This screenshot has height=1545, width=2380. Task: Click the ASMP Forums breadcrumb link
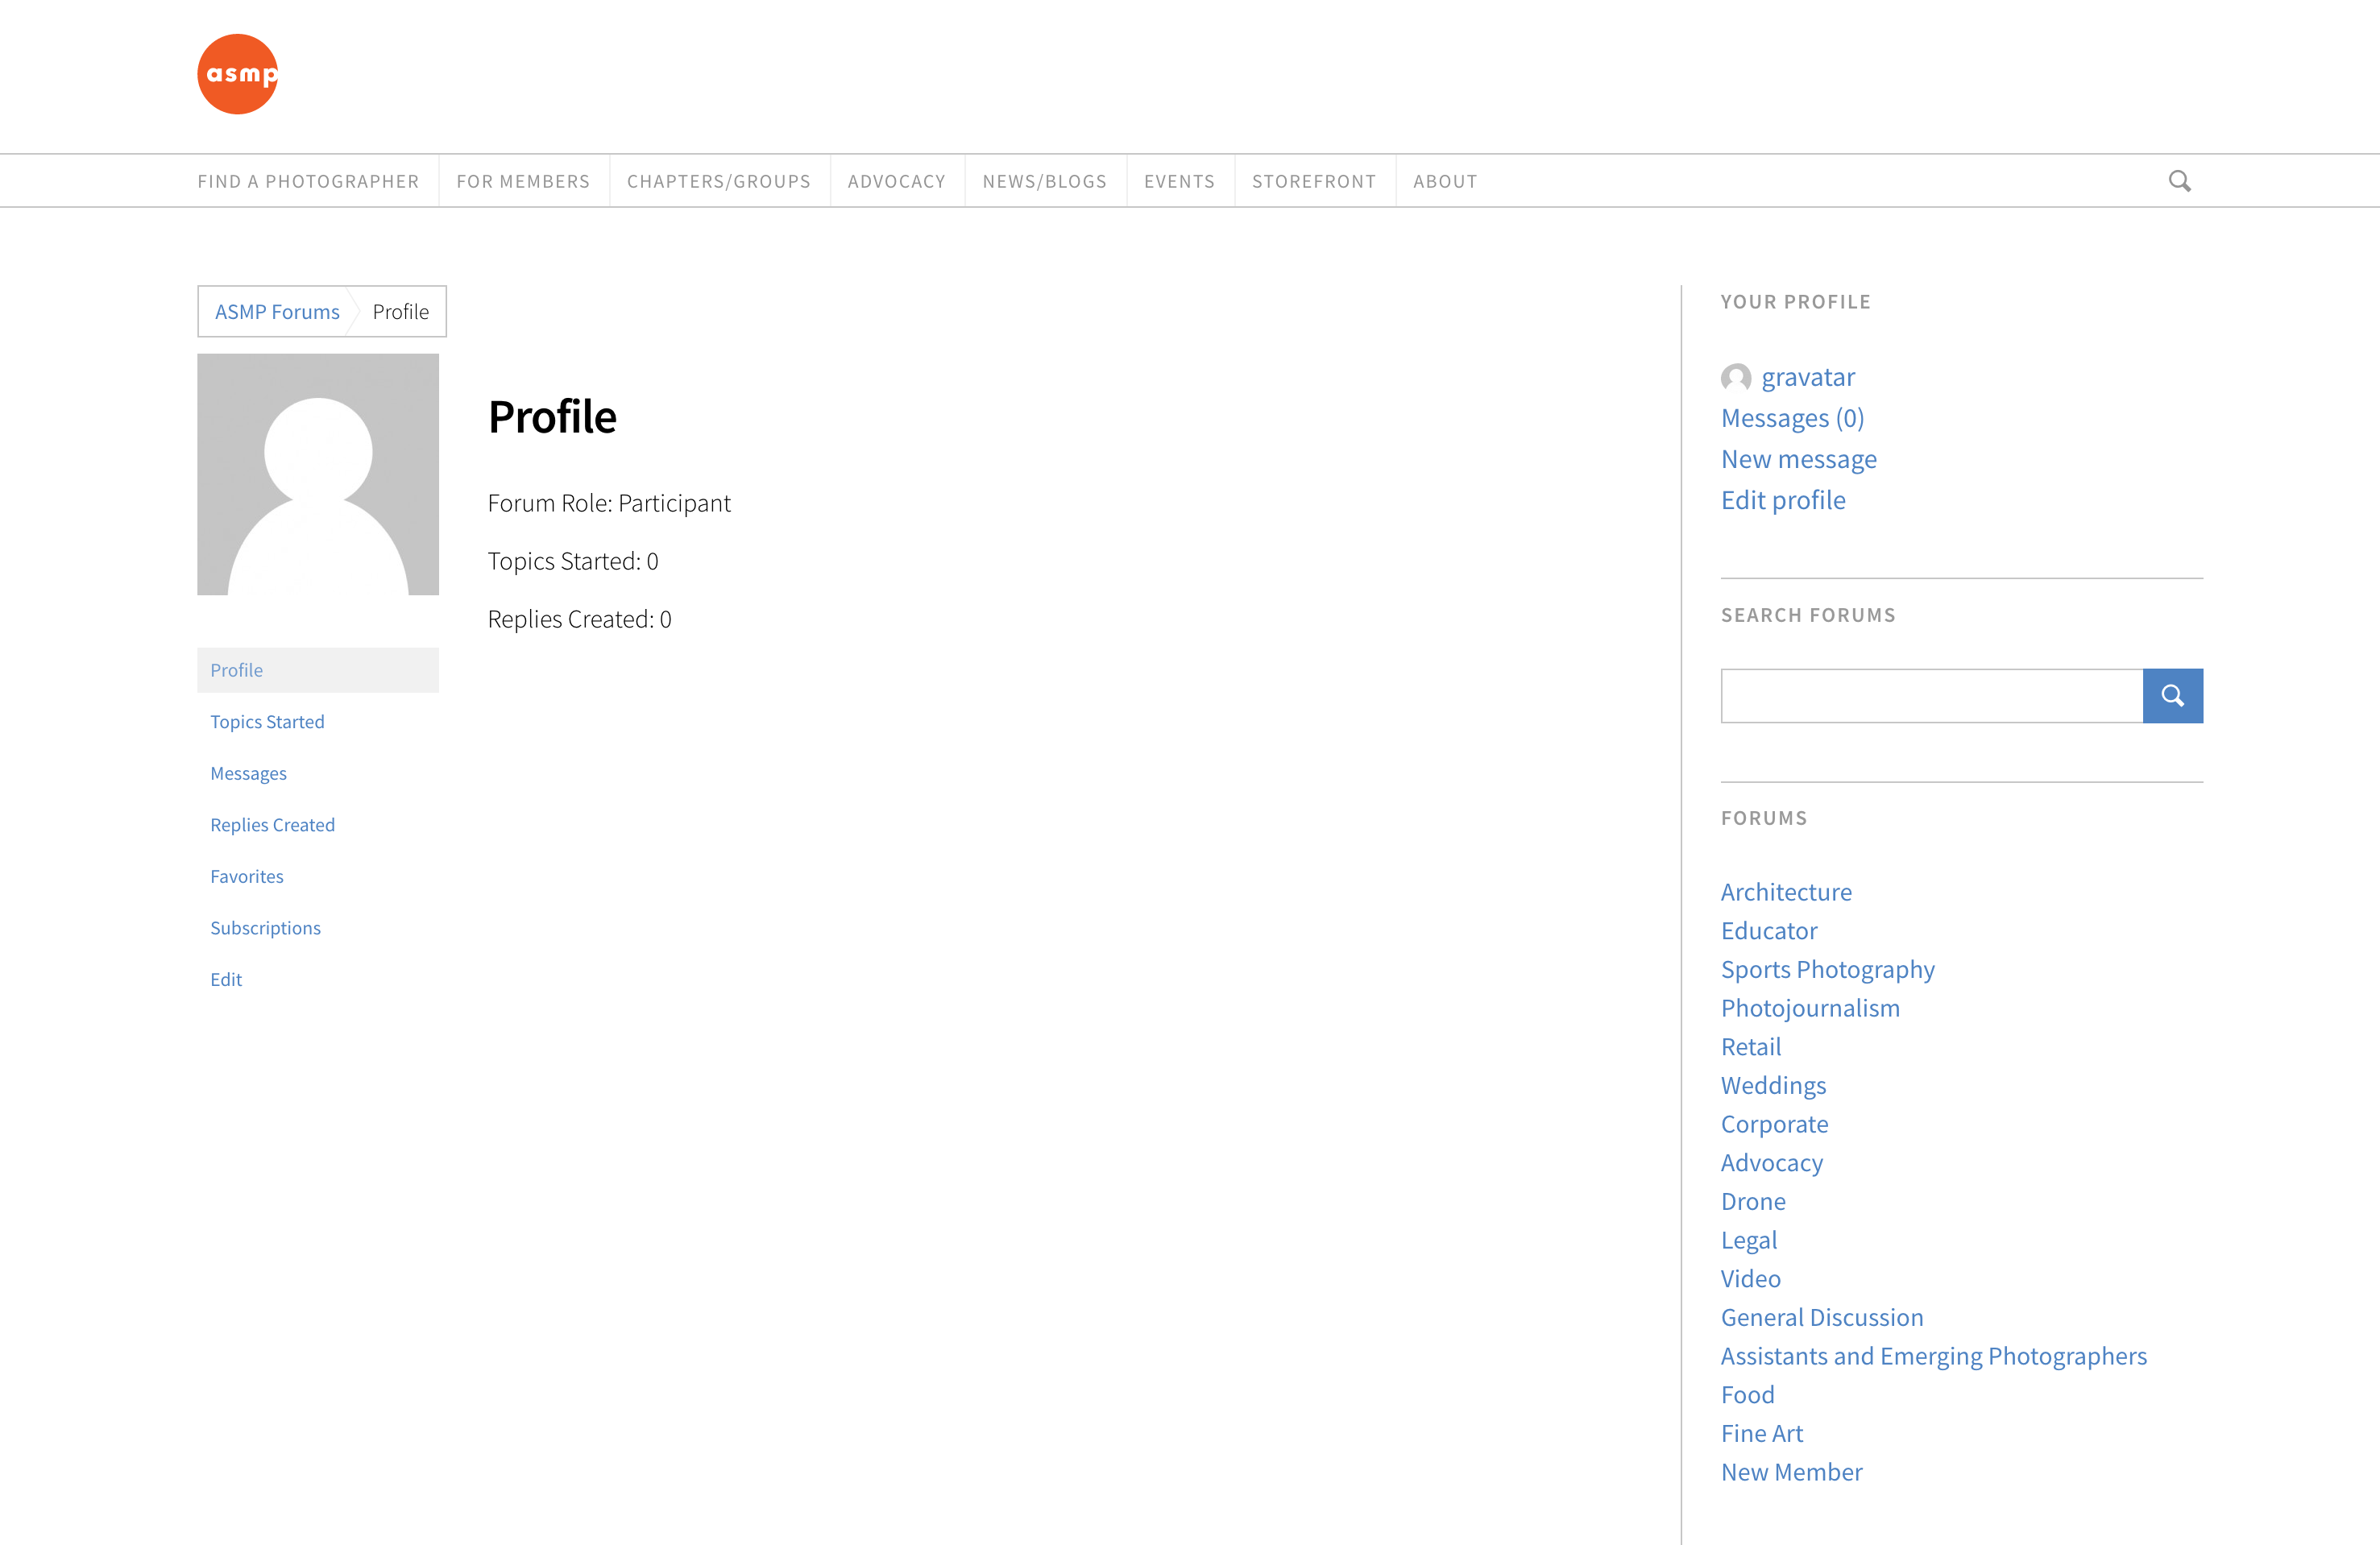click(277, 311)
